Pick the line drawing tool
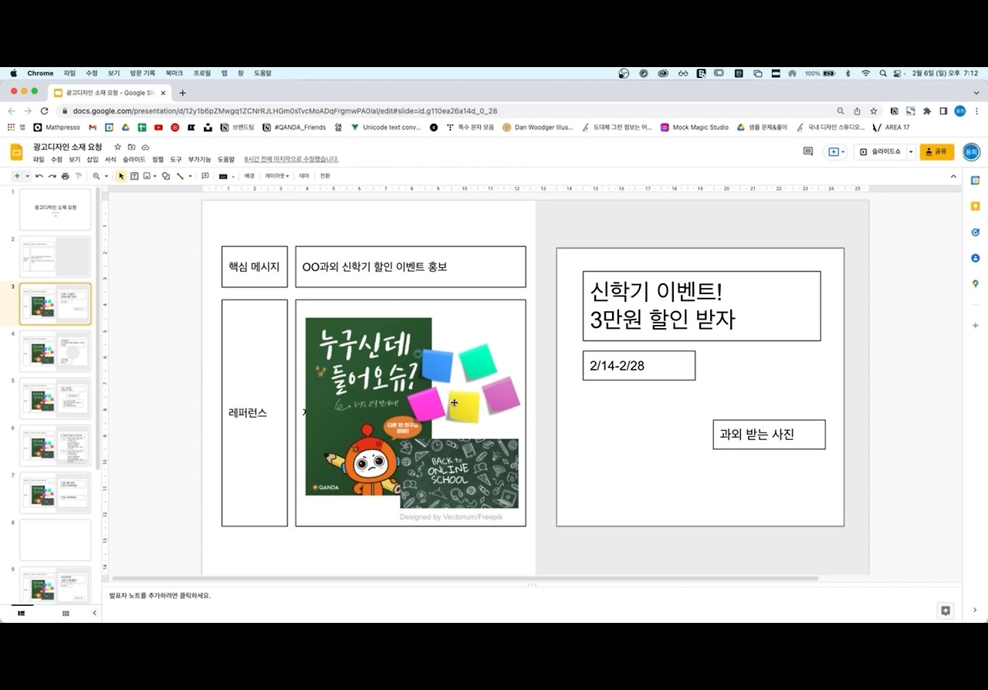 coord(179,175)
